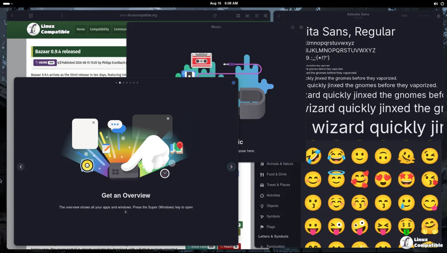Pick the winking face with tongue emoji
447x253 pixels.
click(336, 226)
